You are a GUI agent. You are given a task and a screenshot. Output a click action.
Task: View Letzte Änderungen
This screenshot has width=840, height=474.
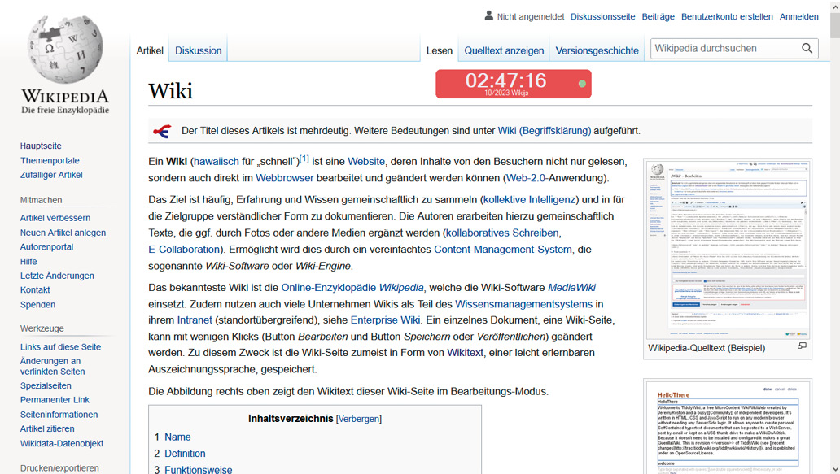click(x=57, y=276)
